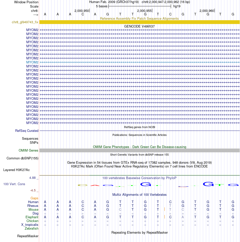Open Publications: Sequences in Scientific Articles title
This screenshot has width=240, height=242.
tap(139, 135)
